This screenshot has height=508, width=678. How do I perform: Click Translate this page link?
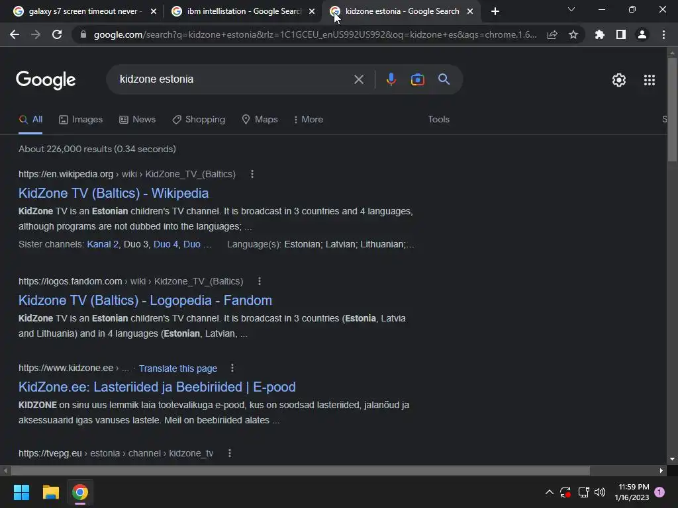(x=178, y=368)
